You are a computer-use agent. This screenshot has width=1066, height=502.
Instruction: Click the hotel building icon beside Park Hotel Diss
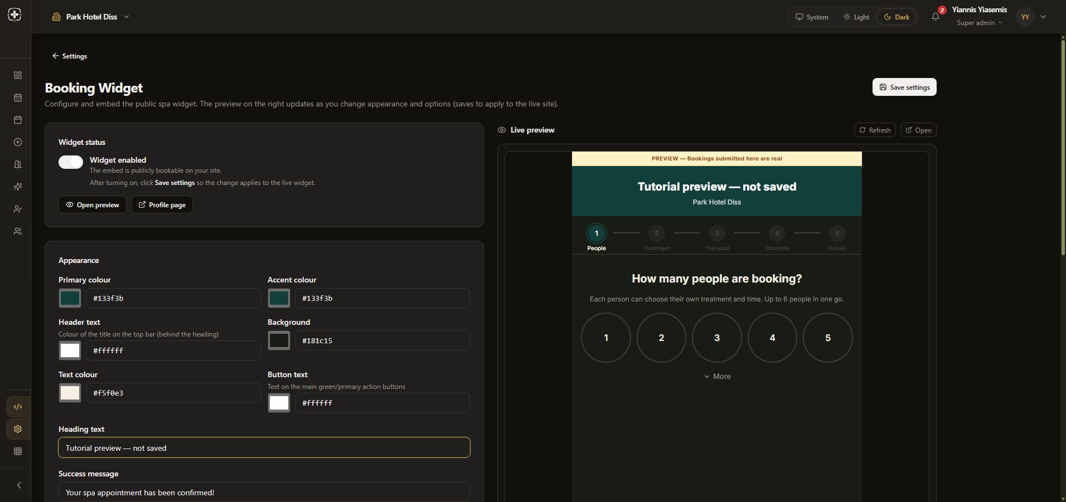click(56, 17)
